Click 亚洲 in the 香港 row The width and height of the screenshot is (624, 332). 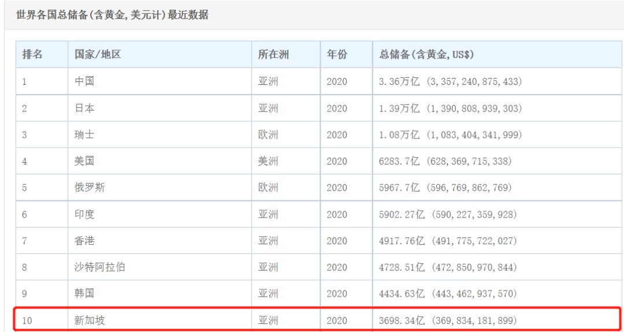pyautogui.click(x=268, y=241)
